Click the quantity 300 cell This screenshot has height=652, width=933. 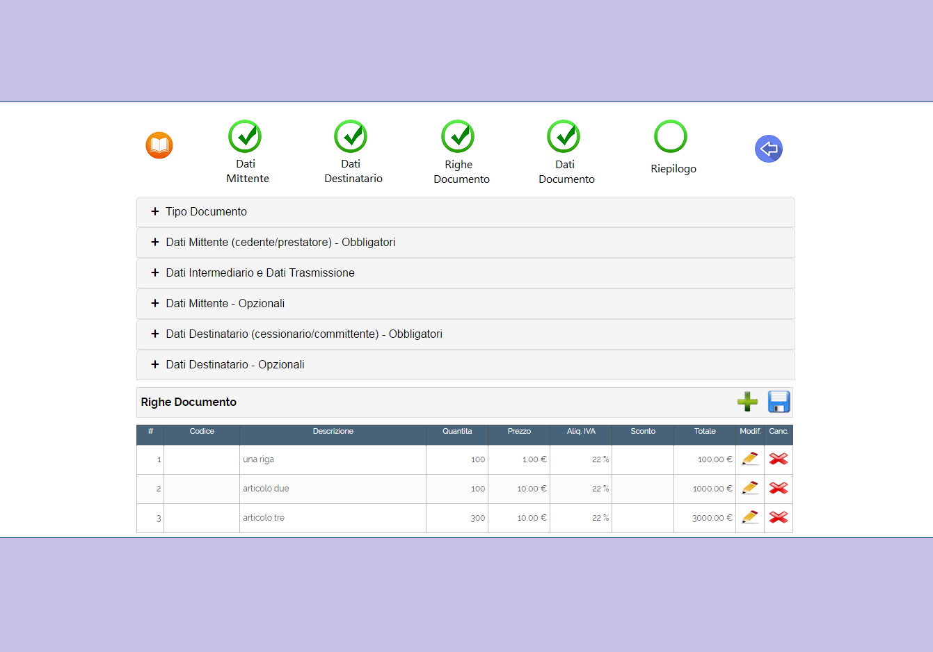click(x=457, y=518)
